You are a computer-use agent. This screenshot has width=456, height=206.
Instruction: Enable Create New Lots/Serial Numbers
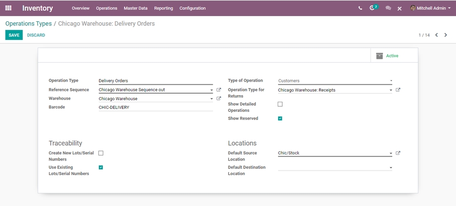pyautogui.click(x=101, y=153)
